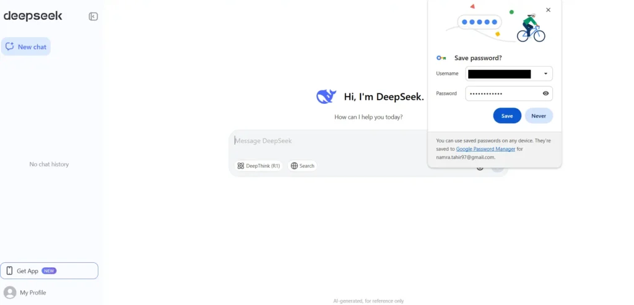Toggle DeepThink (R1) mode
This screenshot has width=634, height=305.
point(259,166)
